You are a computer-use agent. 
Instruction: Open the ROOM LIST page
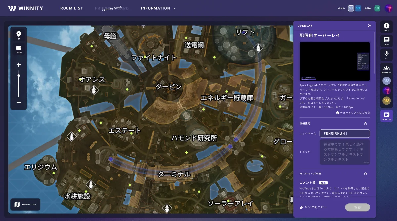pyautogui.click(x=71, y=8)
